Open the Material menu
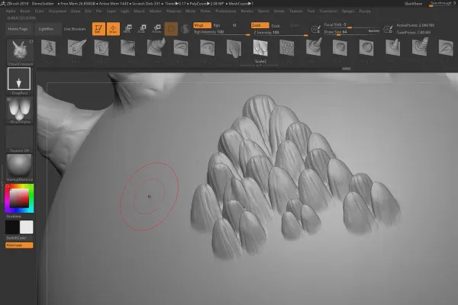This screenshot has width=458, height=305. [174, 11]
